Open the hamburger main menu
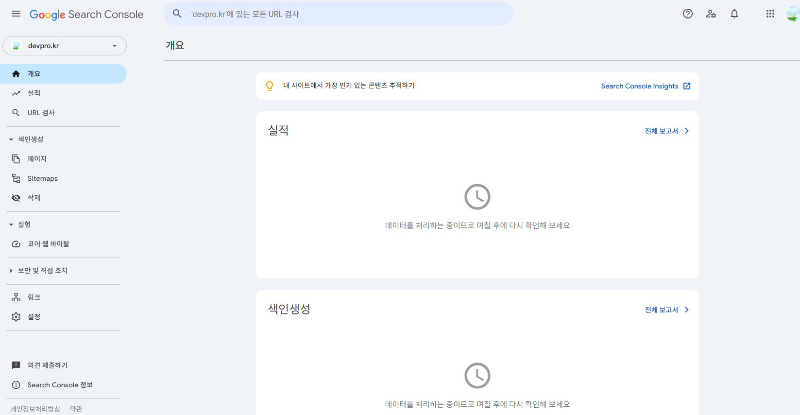Viewport: 800px width, 415px height. click(x=16, y=14)
